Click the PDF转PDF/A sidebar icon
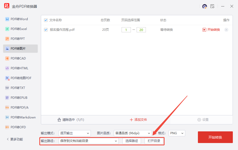 coord(7,108)
